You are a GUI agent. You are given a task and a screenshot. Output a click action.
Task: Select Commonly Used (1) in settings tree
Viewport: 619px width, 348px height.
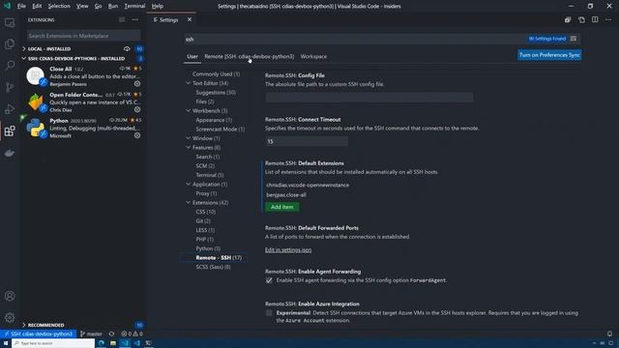pyautogui.click(x=216, y=74)
